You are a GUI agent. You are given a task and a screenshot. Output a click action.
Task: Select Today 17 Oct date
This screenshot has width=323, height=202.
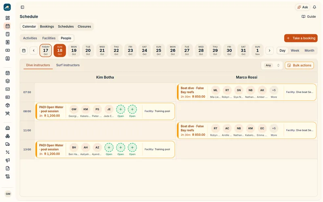pos(46,50)
